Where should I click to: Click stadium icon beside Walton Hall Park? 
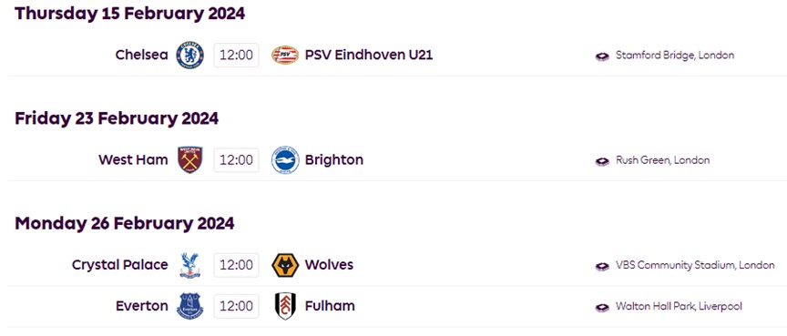[602, 307]
